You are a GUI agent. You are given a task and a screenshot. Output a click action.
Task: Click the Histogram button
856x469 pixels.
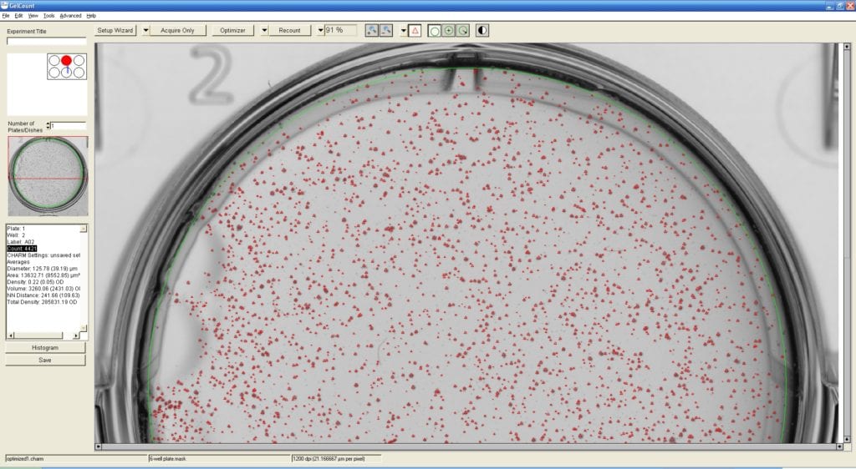pyautogui.click(x=45, y=347)
